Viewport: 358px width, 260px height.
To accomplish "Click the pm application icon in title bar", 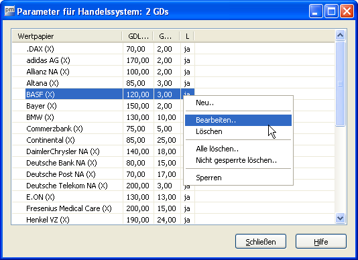I will [9, 11].
